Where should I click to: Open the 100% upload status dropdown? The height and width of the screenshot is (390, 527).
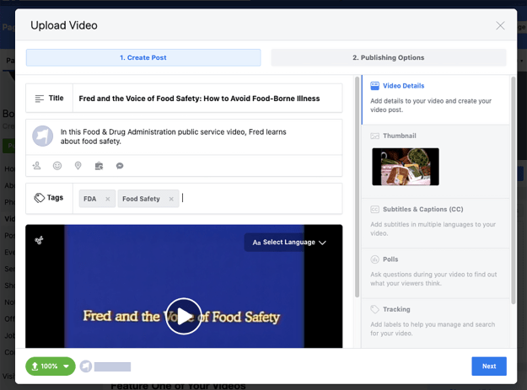click(x=51, y=366)
